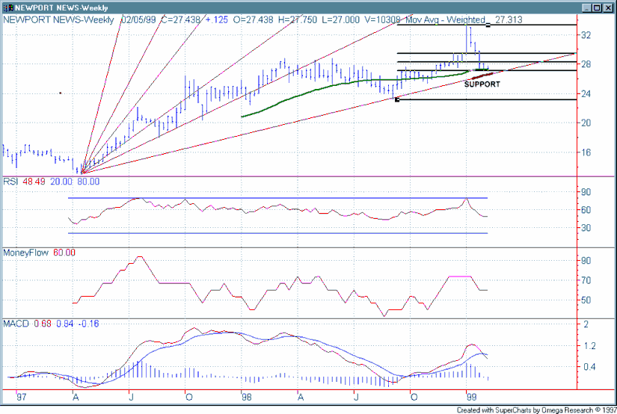Click the date 02/05/99 in the status line
Image resolution: width=617 pixels, height=414 pixels.
(x=138, y=19)
